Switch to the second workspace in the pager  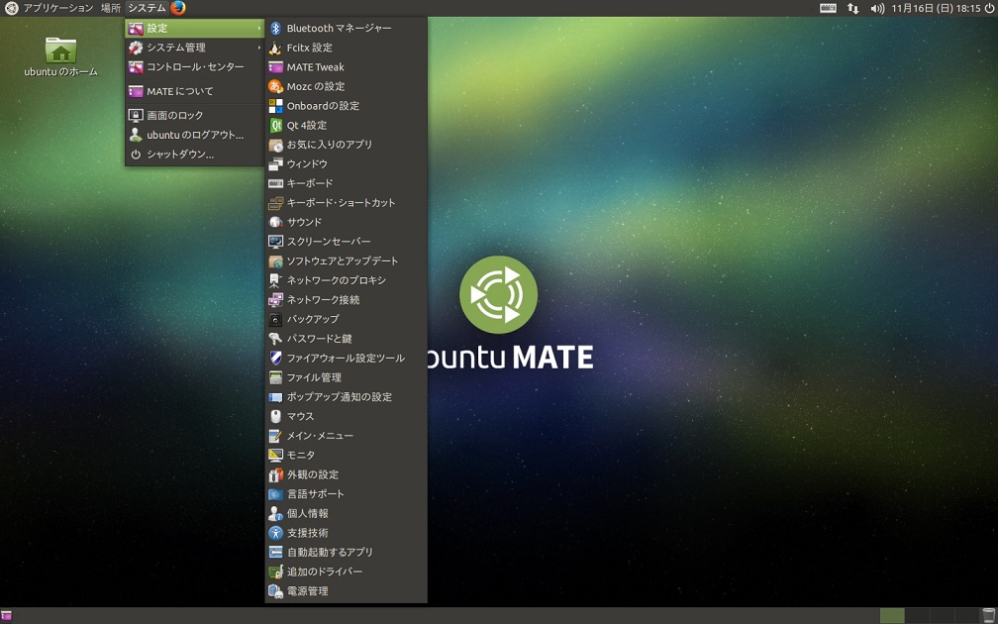click(917, 616)
